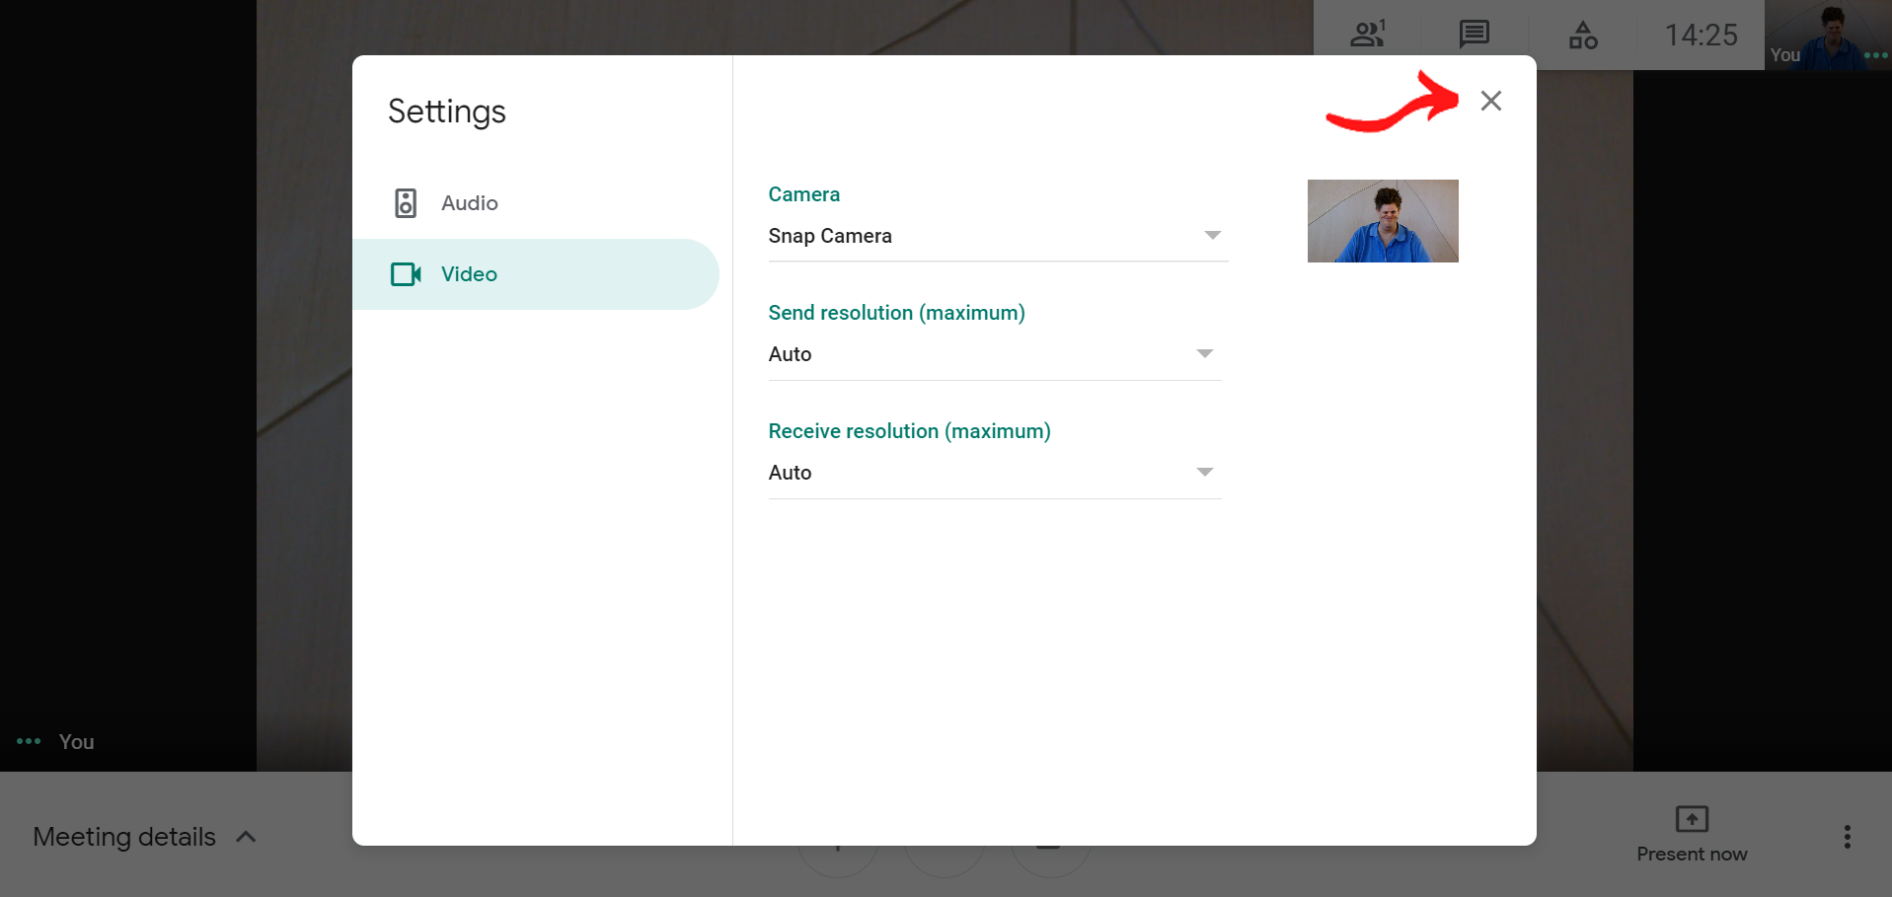This screenshot has width=1892, height=897.
Task: Click the green dots on top-right self-view
Action: (1875, 55)
